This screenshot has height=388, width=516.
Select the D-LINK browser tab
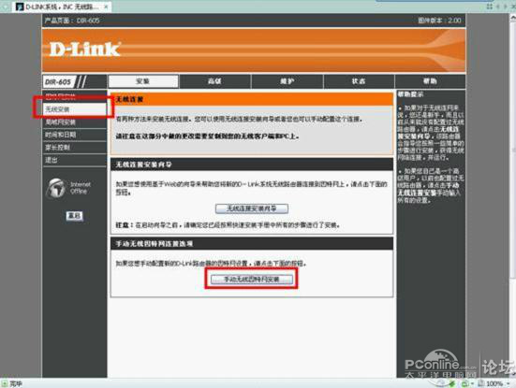pyautogui.click(x=63, y=7)
